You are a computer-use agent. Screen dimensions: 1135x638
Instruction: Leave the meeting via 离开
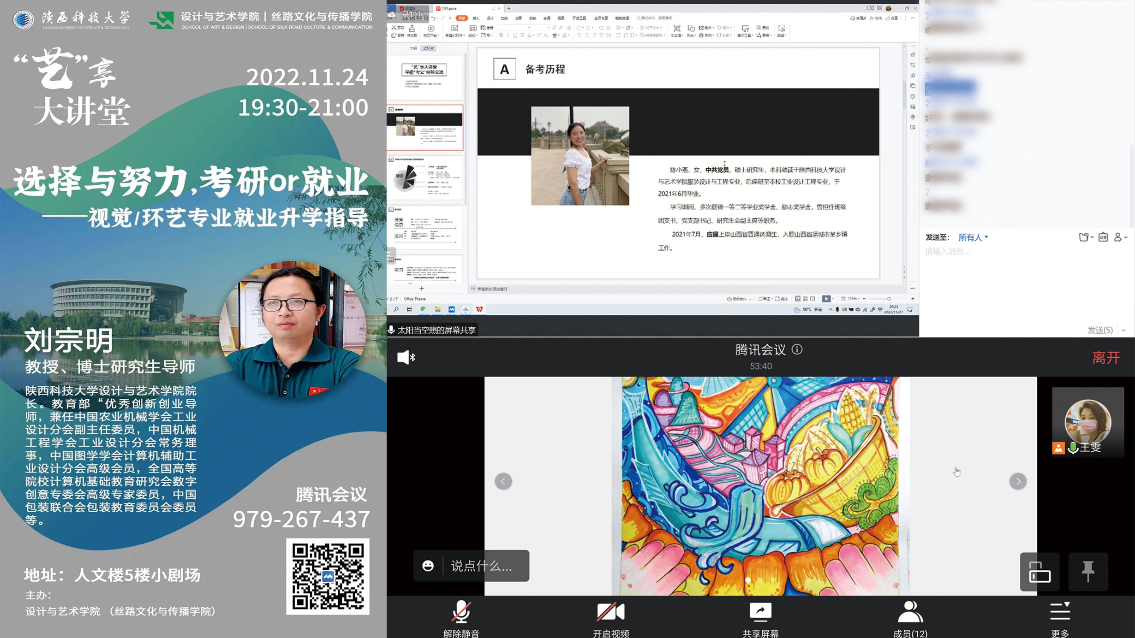1106,358
